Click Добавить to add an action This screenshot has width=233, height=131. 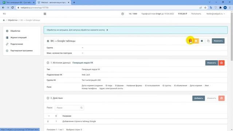198,98
